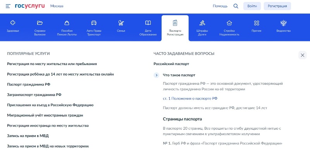The width and height of the screenshot is (310, 151).
Task: Select the Здоровье medical cross icon
Action: [13, 23]
